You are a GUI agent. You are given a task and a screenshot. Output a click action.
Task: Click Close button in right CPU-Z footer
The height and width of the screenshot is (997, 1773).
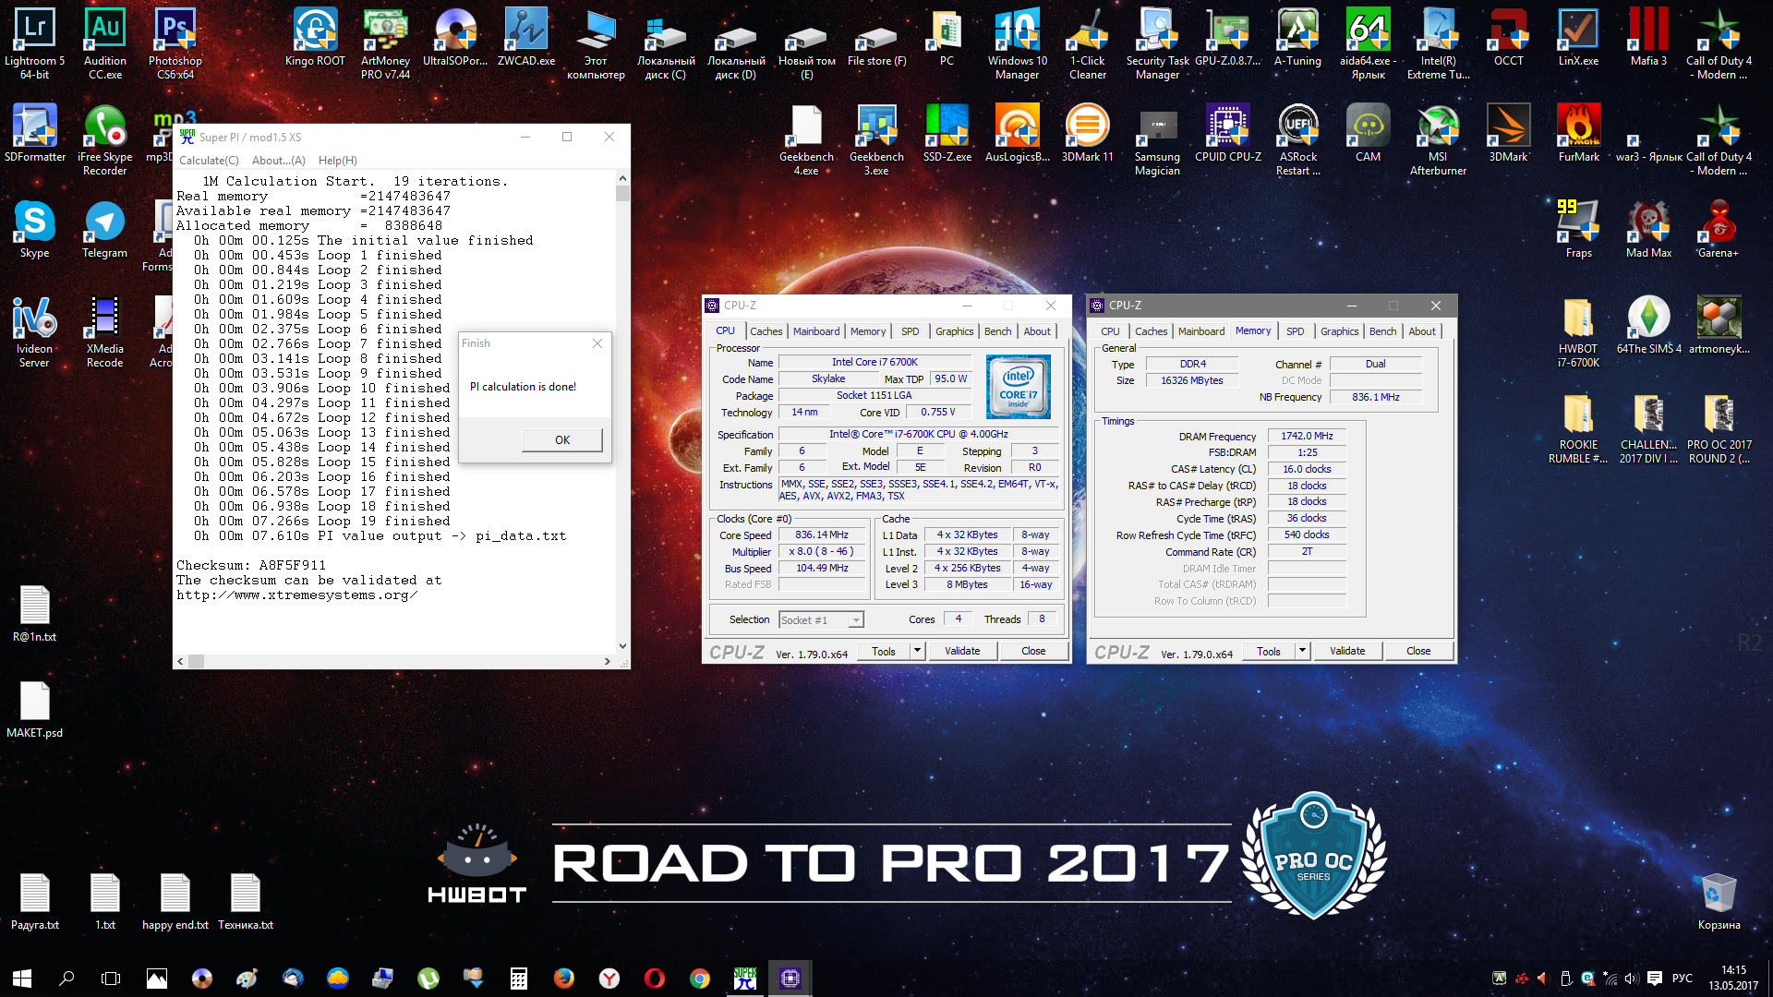point(1418,651)
